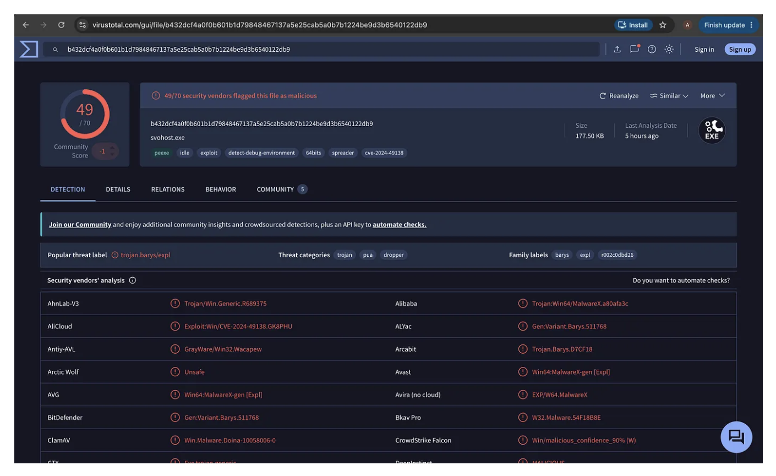Switch to the Details tab
The height and width of the screenshot is (476, 776).
coord(118,190)
